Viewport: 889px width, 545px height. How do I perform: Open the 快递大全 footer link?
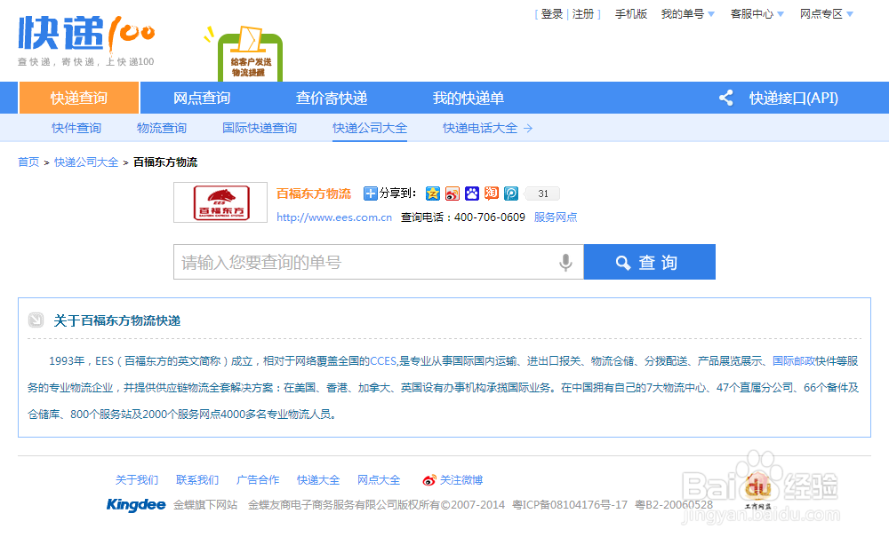[x=318, y=480]
